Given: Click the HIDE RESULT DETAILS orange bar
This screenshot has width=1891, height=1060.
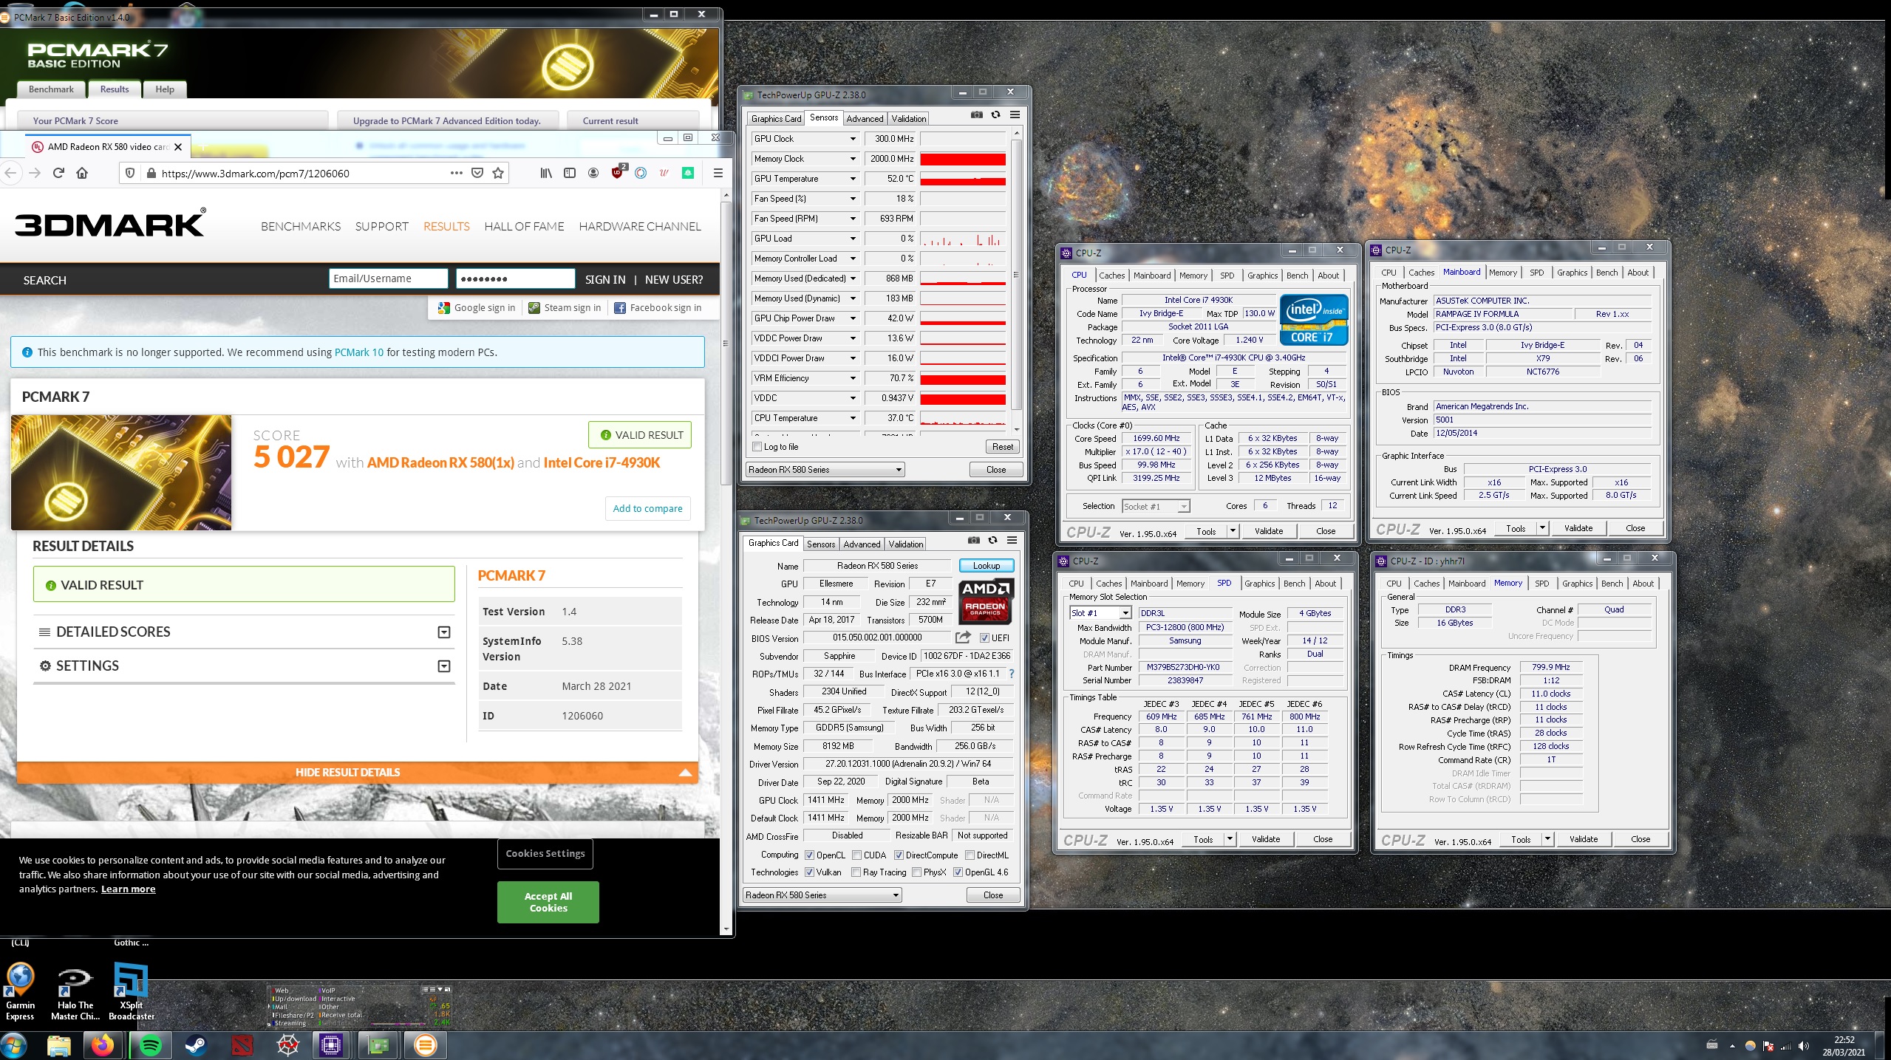Looking at the screenshot, I should (357, 772).
